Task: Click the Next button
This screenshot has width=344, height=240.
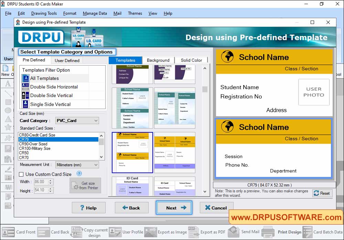Action: (x=174, y=208)
